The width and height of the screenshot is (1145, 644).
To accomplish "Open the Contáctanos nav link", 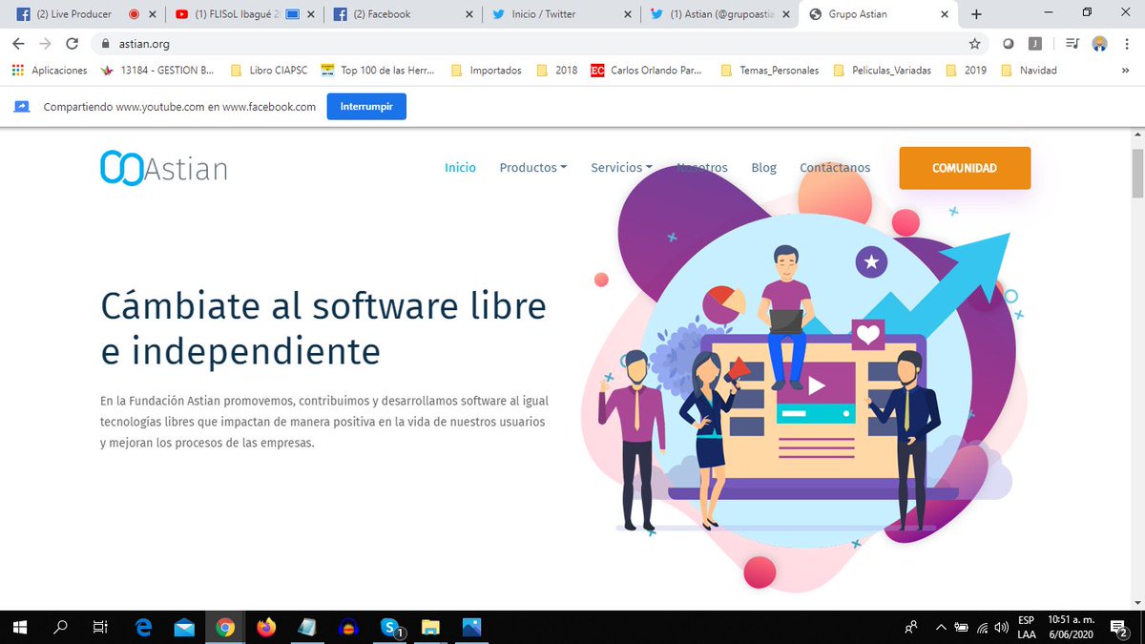I will point(835,167).
